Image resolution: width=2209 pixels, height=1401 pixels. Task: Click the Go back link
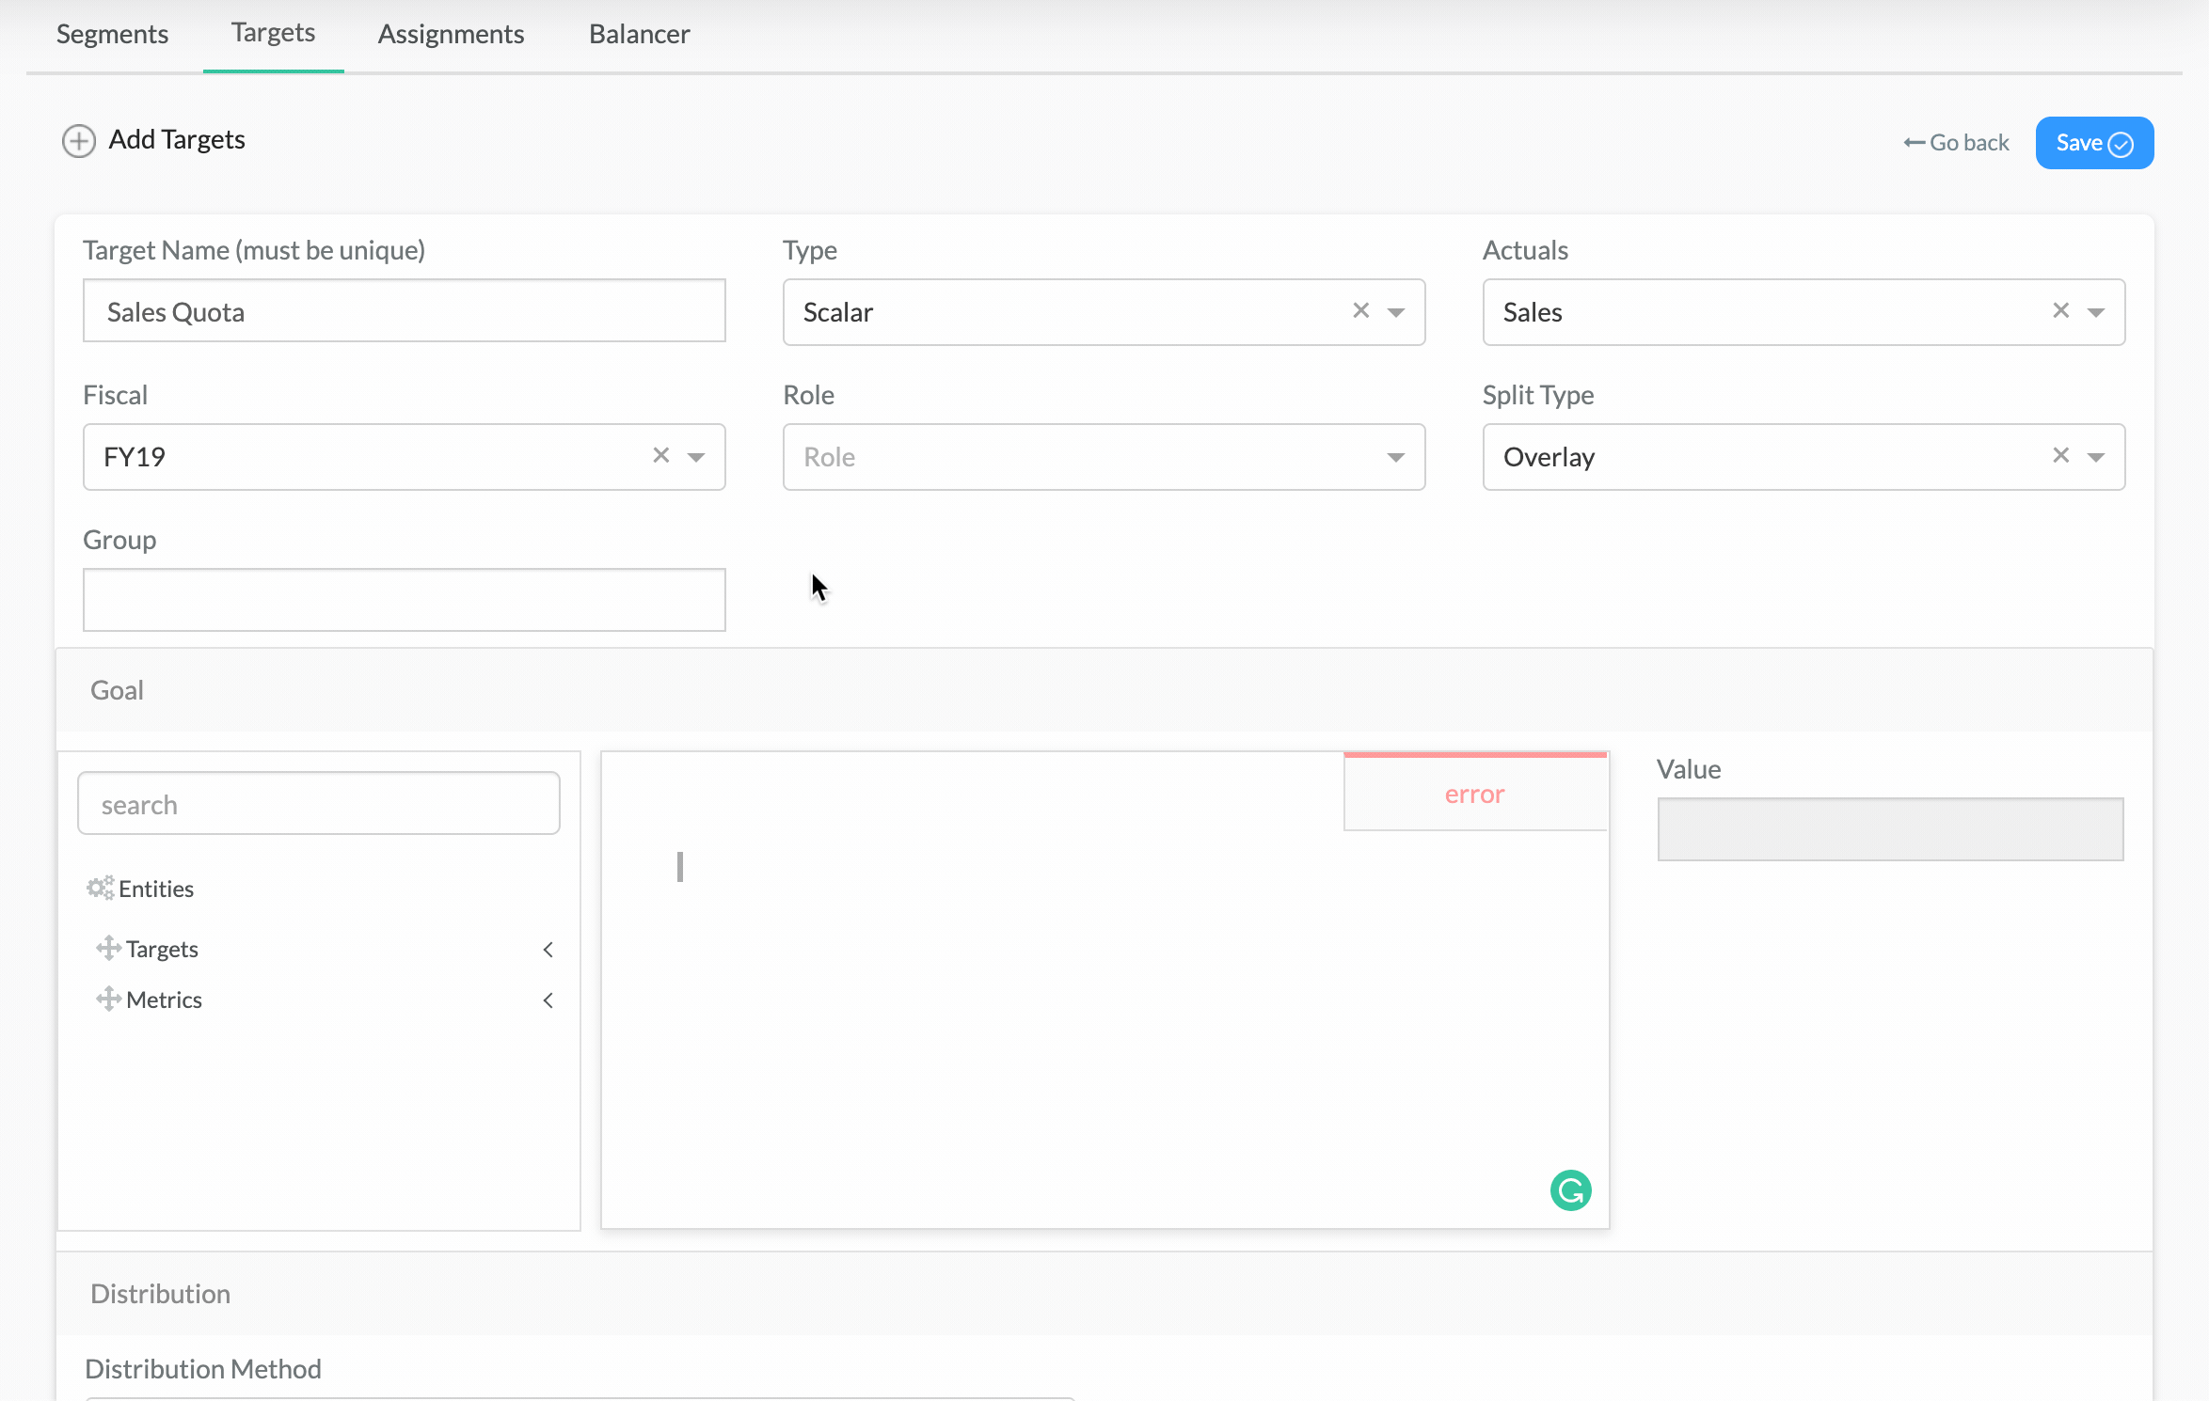pyautogui.click(x=1956, y=143)
